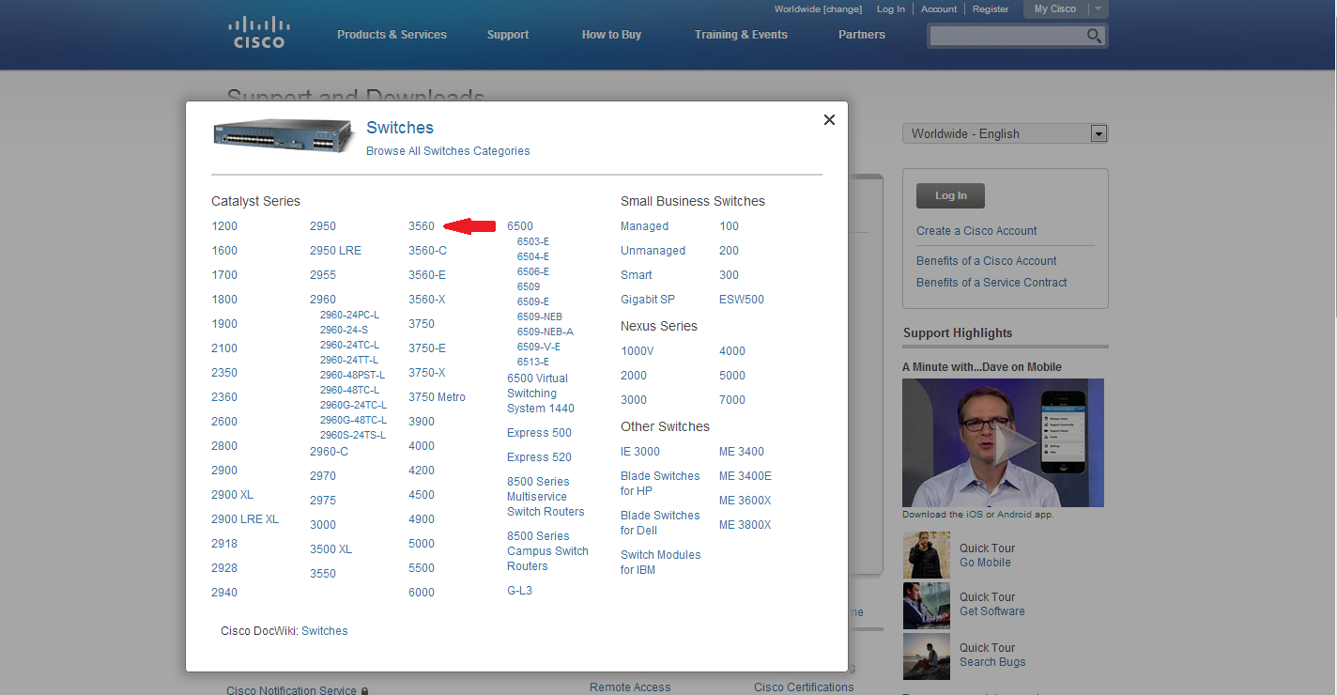Select Catalyst 3560-X

427,300
